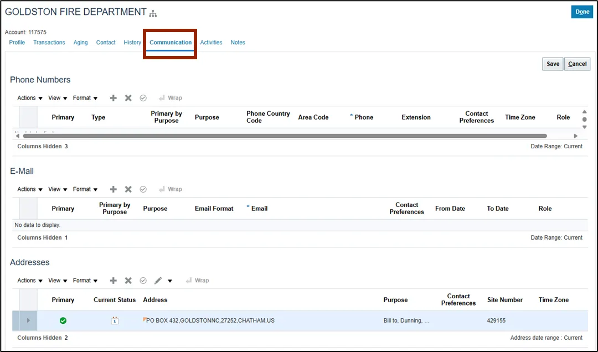
Task: Open Format menu in Phone Numbers section
Action: (85, 98)
